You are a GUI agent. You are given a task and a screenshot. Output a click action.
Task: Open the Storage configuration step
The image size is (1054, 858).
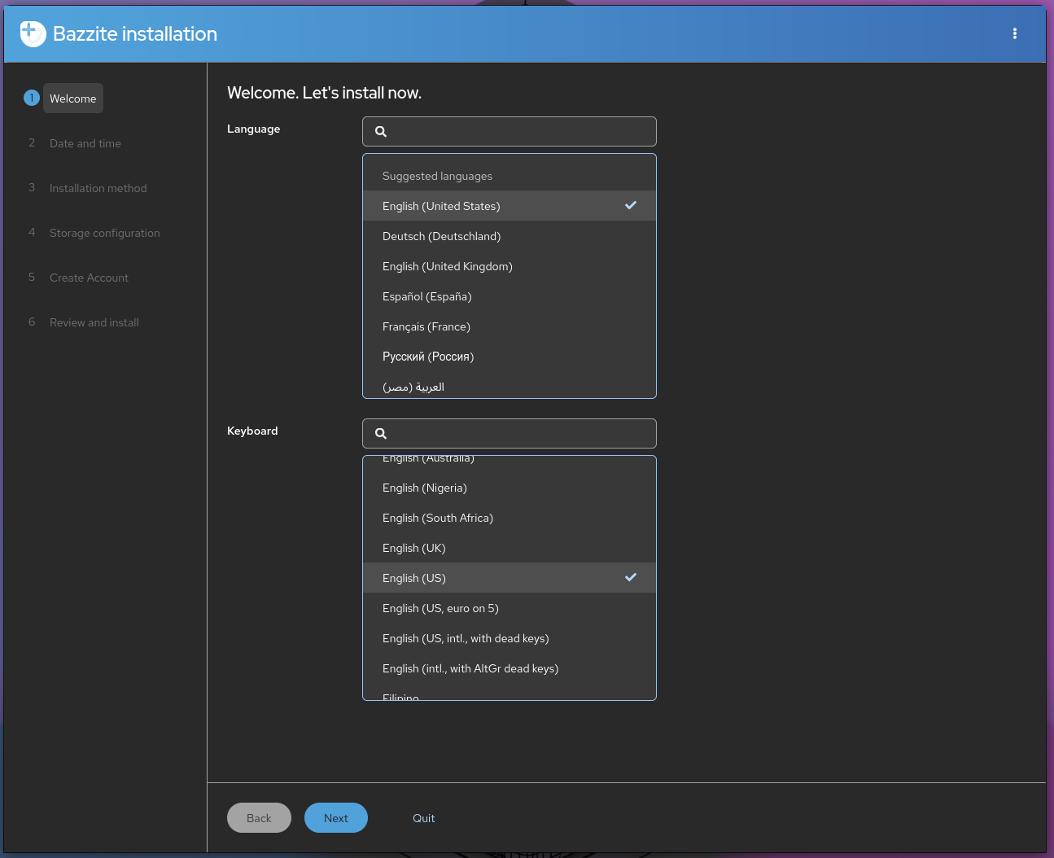tap(104, 233)
